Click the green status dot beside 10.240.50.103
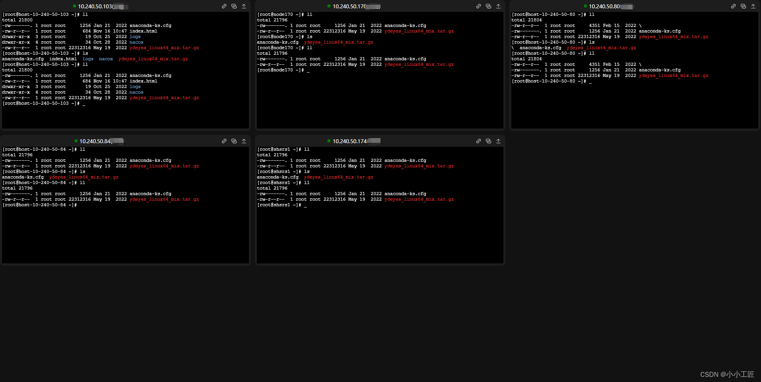761x382 pixels. pos(75,6)
